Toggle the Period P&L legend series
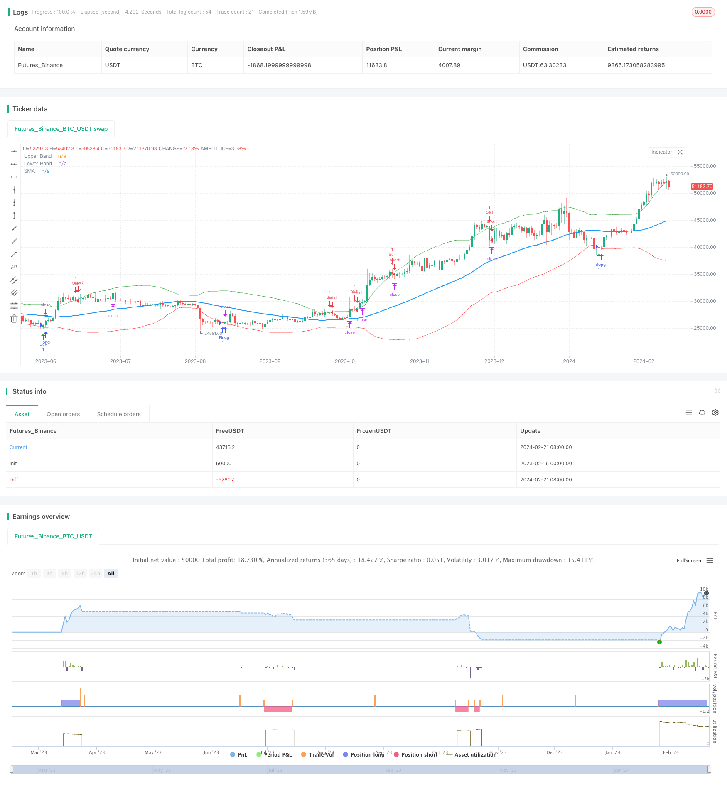 point(274,754)
